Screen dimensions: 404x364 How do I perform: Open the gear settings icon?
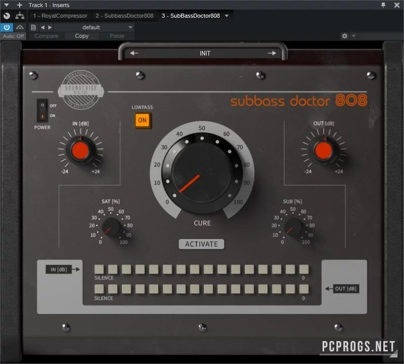click(344, 36)
